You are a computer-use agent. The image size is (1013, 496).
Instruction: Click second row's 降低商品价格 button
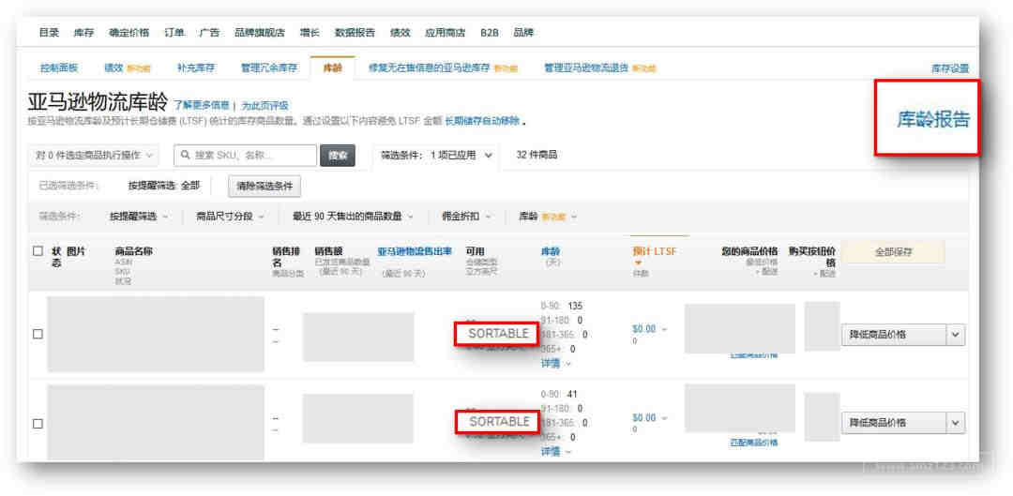894,423
